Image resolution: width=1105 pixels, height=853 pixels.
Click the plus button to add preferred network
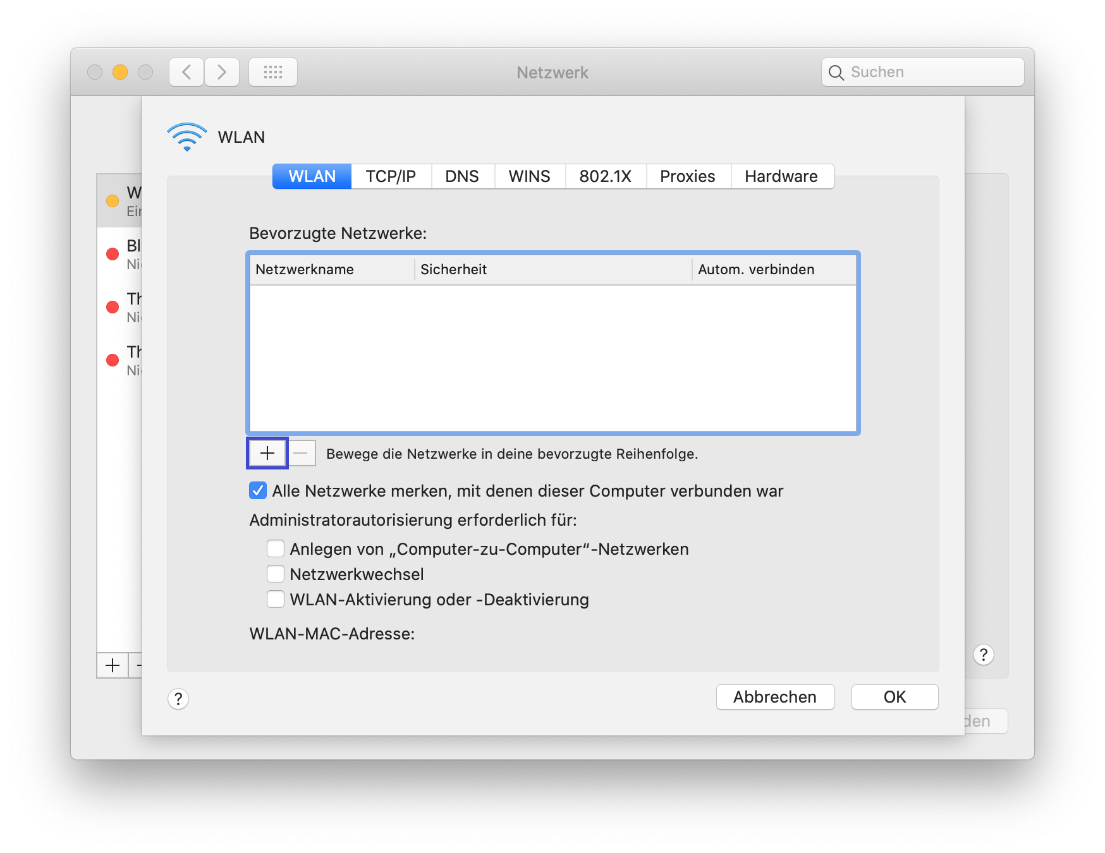click(267, 453)
